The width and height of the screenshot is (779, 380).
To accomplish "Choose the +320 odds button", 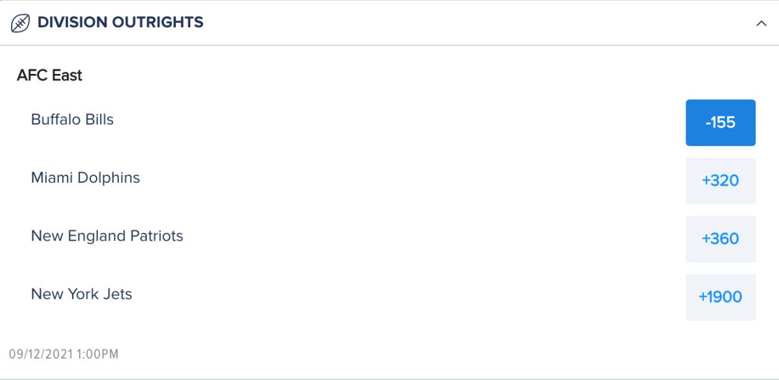I will click(721, 181).
